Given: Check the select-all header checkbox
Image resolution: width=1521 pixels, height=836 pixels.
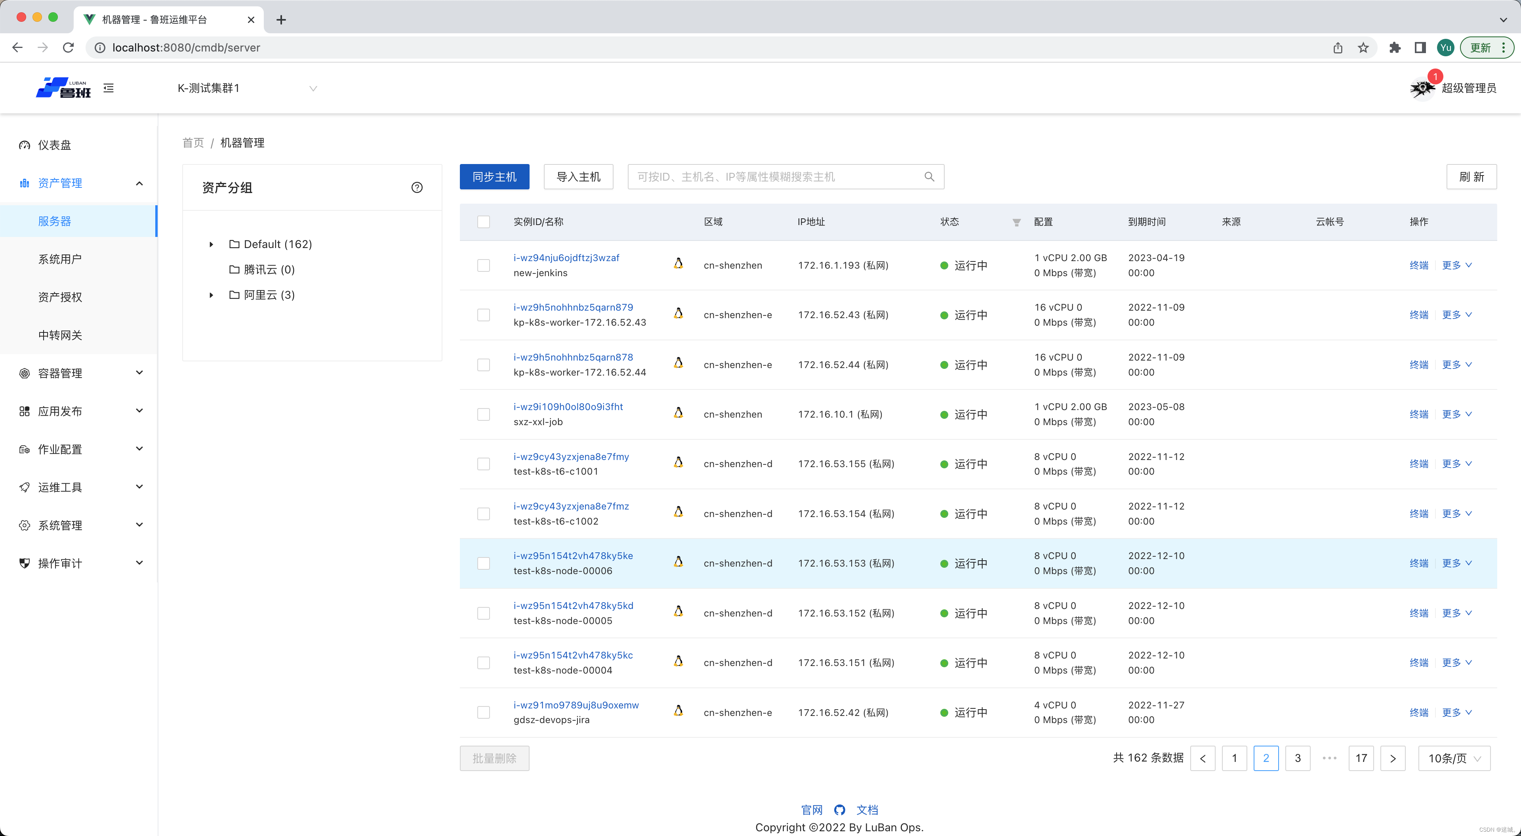Looking at the screenshot, I should (x=484, y=221).
